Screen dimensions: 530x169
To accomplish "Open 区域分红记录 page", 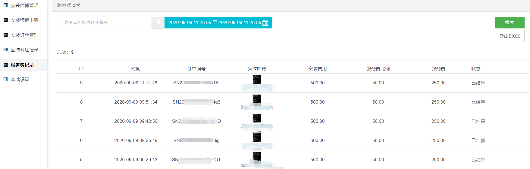I will [24, 50].
